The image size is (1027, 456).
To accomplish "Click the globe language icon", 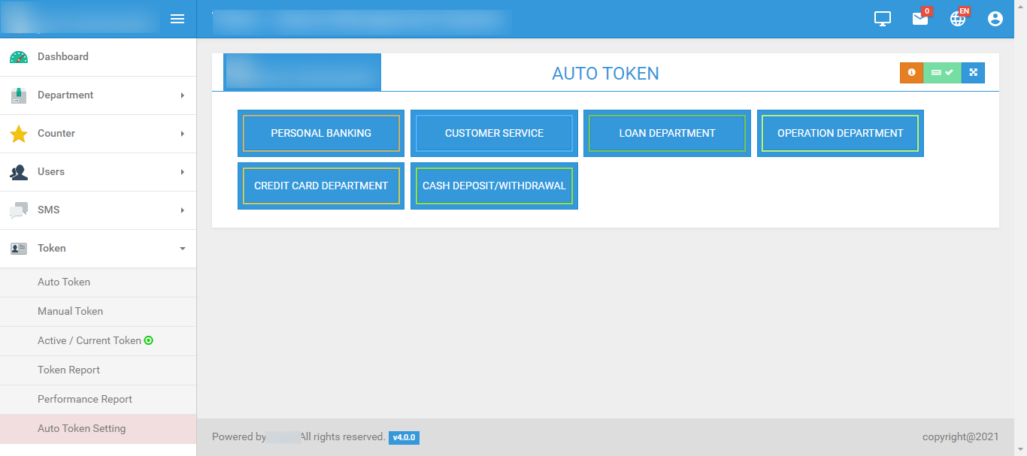I will click(x=958, y=19).
